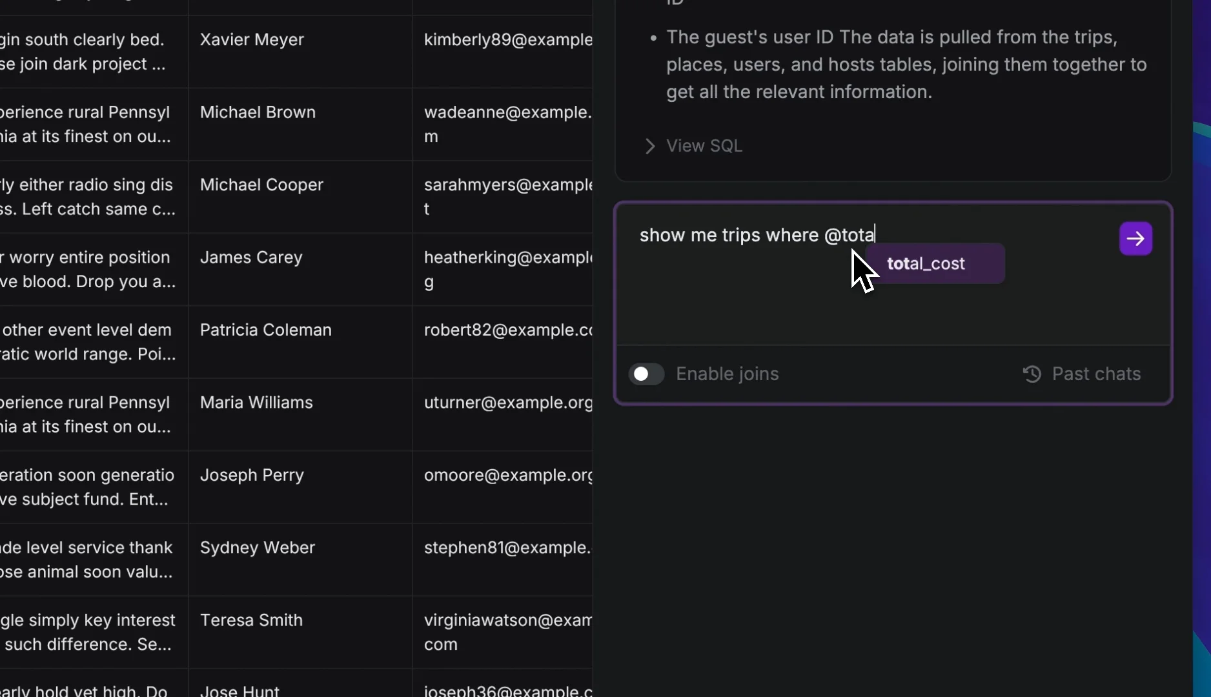Screen dimensions: 1211x697
Task: Select the Xavier Meyer cell
Action: tap(252, 40)
